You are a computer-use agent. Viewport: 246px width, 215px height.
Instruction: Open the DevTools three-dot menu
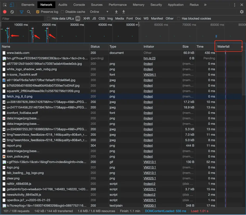pos(235,5)
